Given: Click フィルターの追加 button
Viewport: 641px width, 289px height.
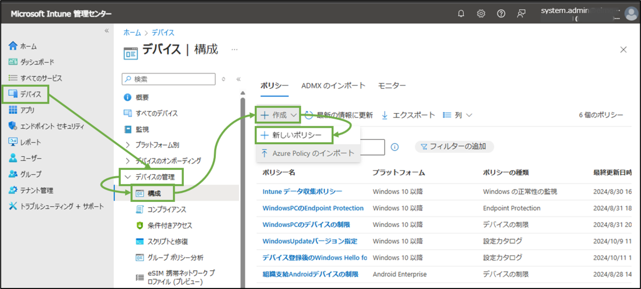Looking at the screenshot, I should (455, 146).
